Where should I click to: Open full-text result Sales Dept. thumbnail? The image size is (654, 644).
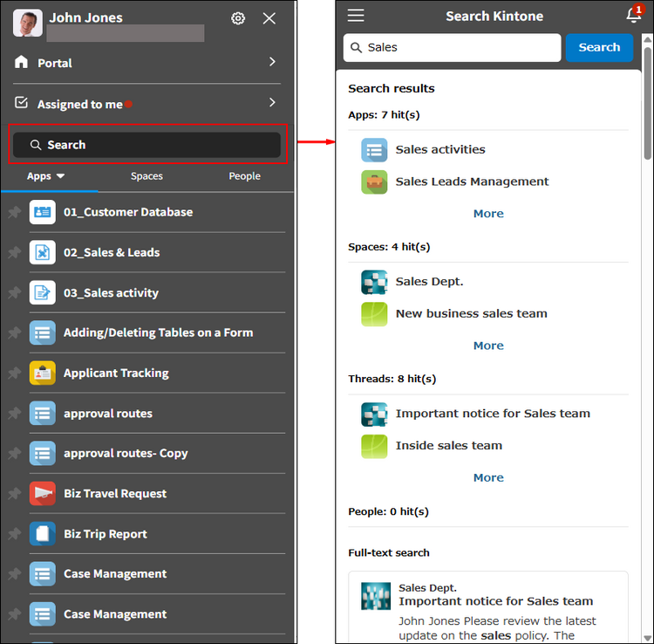click(x=376, y=596)
